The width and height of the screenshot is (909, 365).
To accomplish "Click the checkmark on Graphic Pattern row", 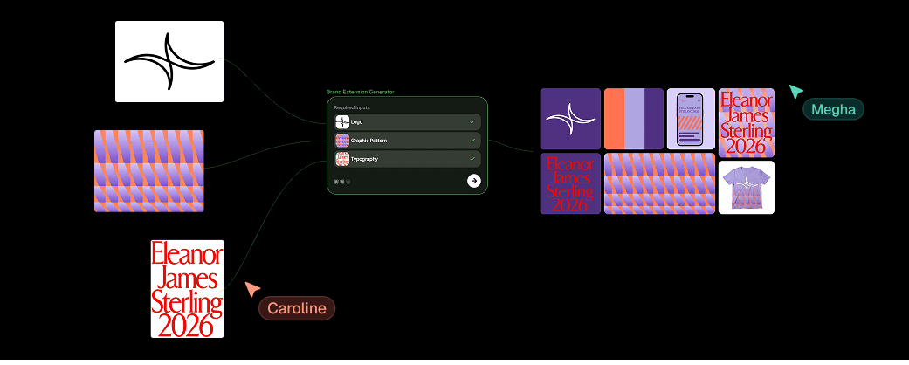I will [472, 141].
